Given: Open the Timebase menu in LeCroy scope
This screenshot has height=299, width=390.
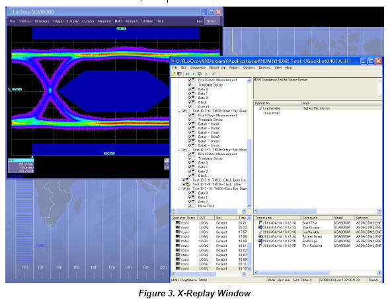Looking at the screenshot, I should coord(42,21).
